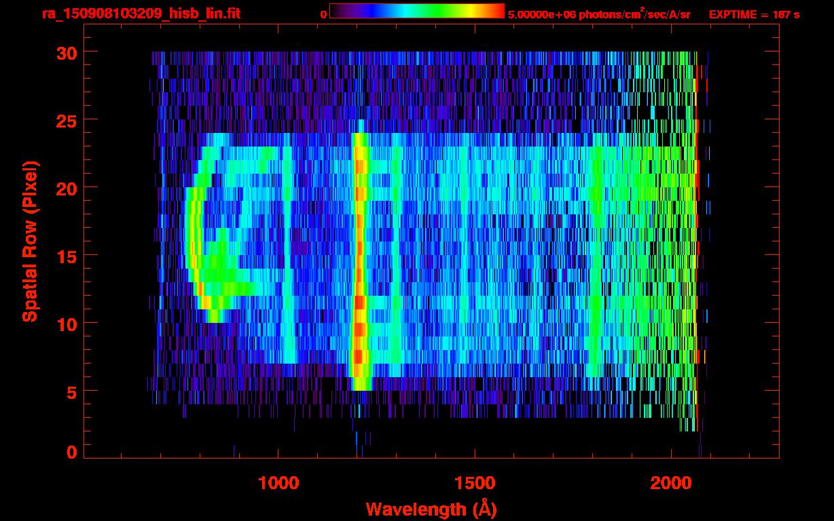Click the file name ra_150908103209_hisb_lin.fit

(x=141, y=14)
